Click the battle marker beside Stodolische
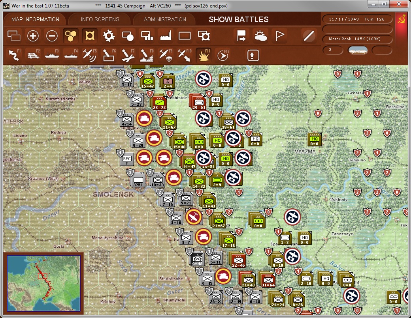This screenshot has width=411, height=318. [223, 276]
